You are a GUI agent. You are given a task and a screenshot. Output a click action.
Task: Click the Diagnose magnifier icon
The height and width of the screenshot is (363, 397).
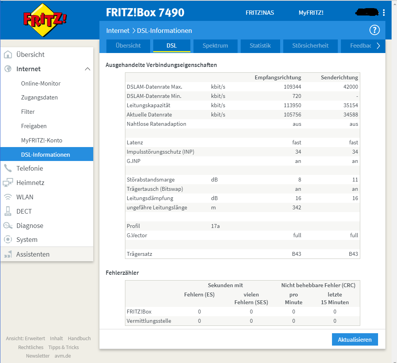pos(8,226)
